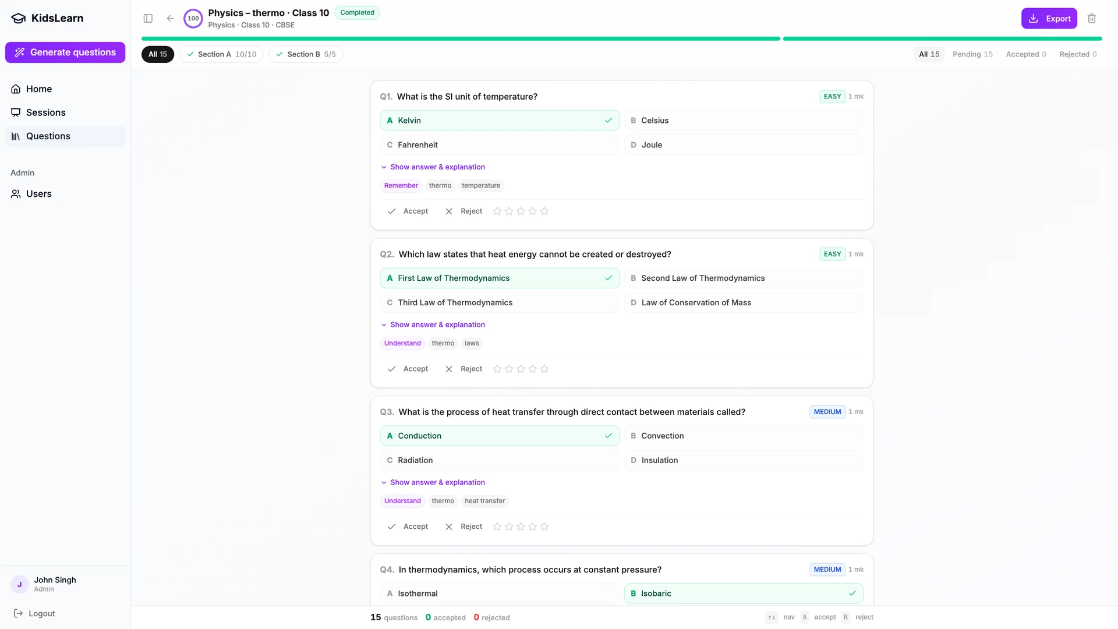The image size is (1118, 629).
Task: Filter to Section A 10/10
Action: click(x=221, y=54)
